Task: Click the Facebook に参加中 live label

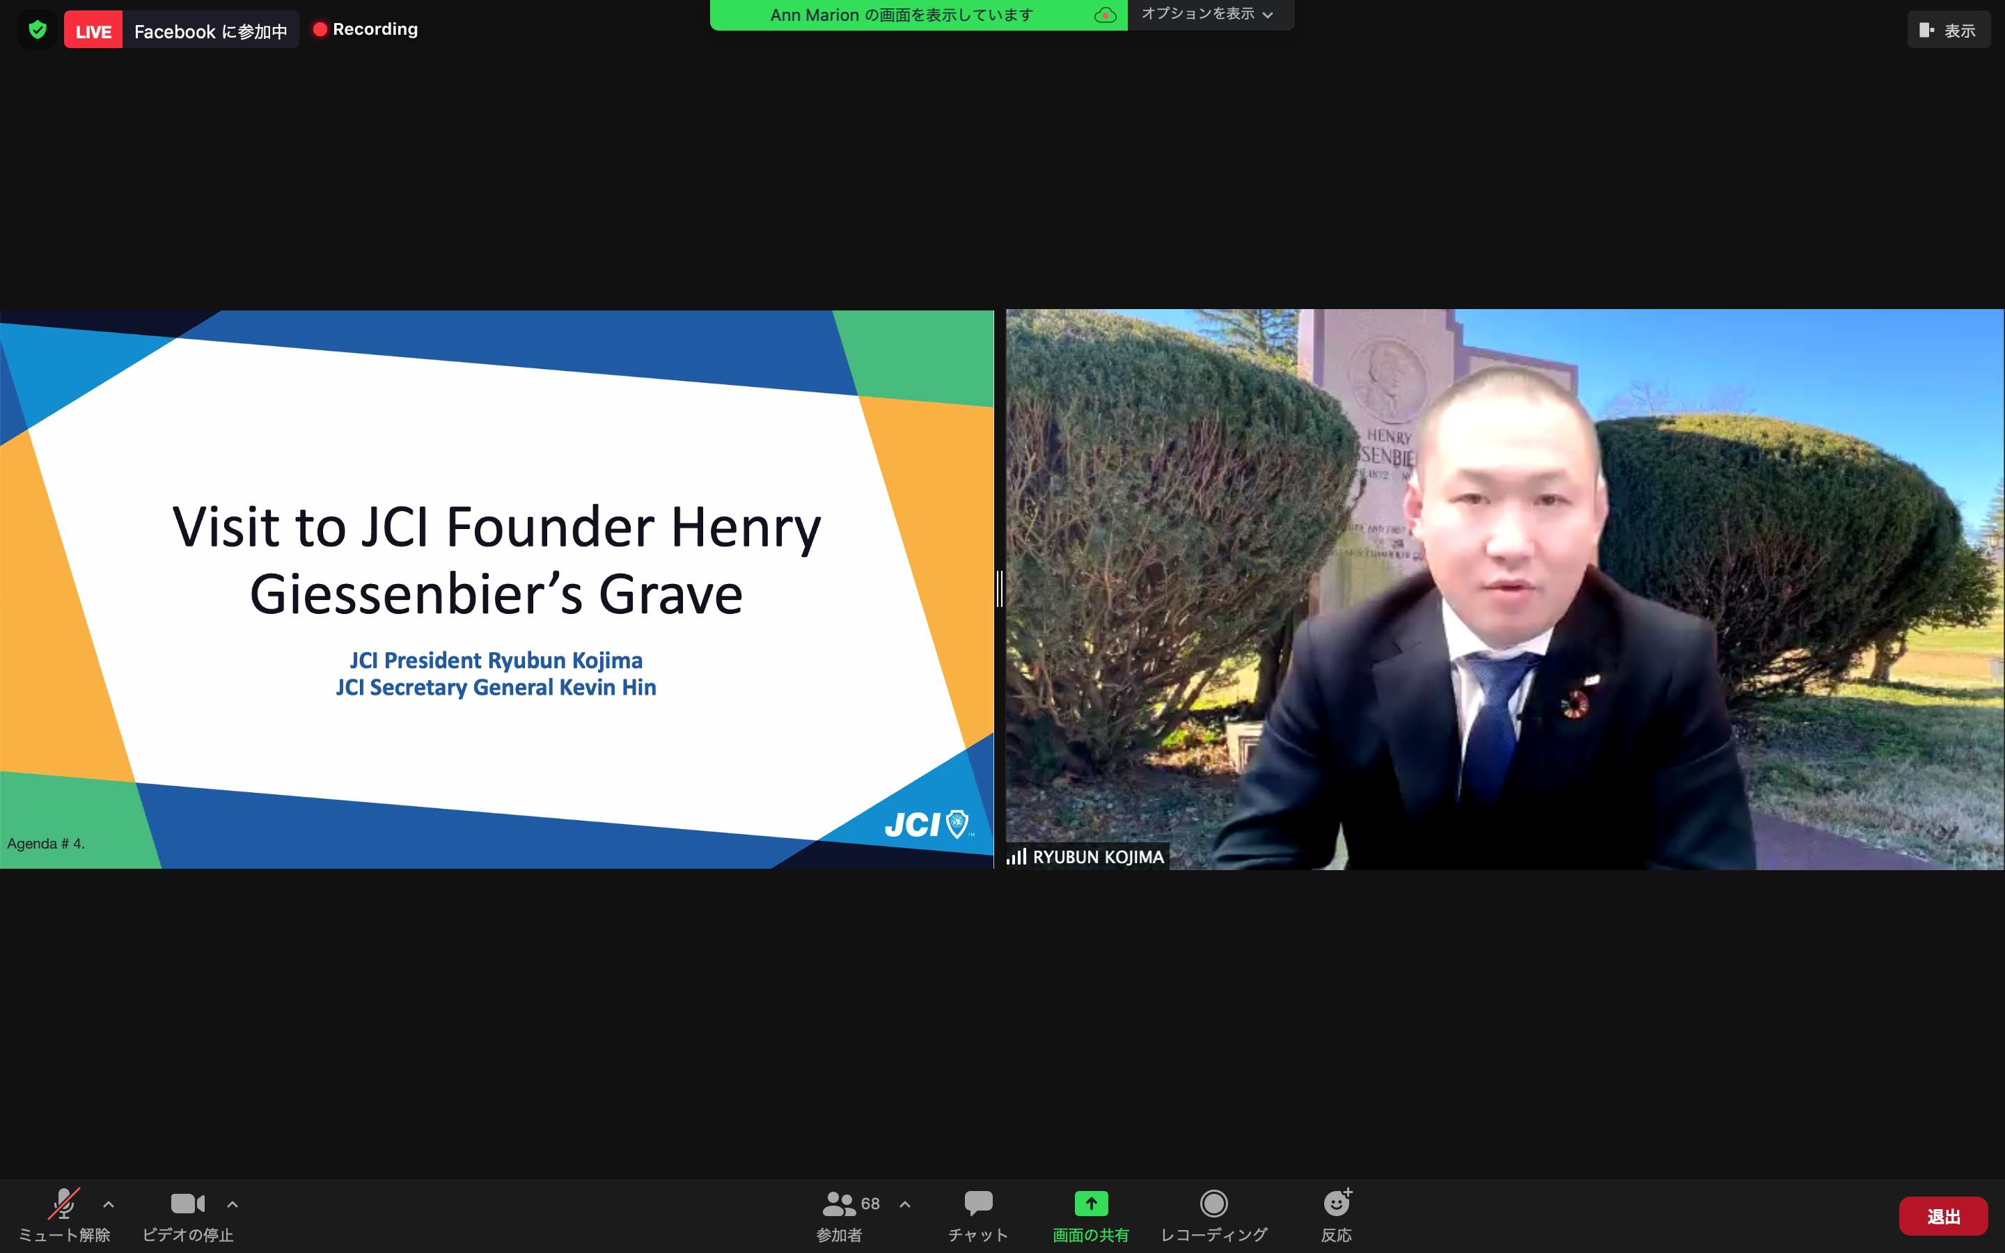Action: click(210, 31)
